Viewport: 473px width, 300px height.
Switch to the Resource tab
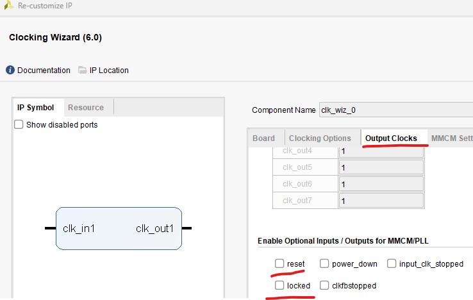86,108
